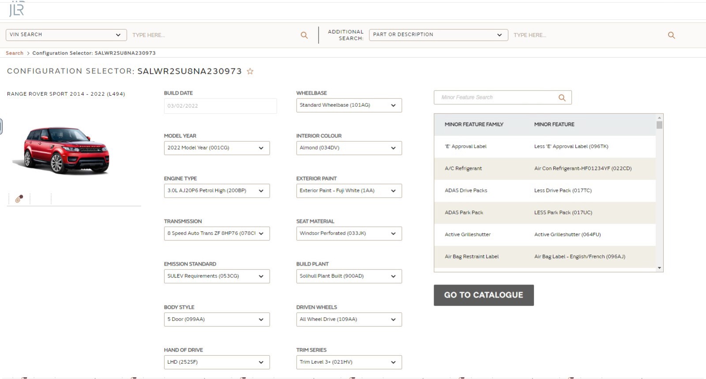Screen dimensions: 706x379
Task: Click Configuration Selector breadcrumb text
Action: pyautogui.click(x=94, y=53)
